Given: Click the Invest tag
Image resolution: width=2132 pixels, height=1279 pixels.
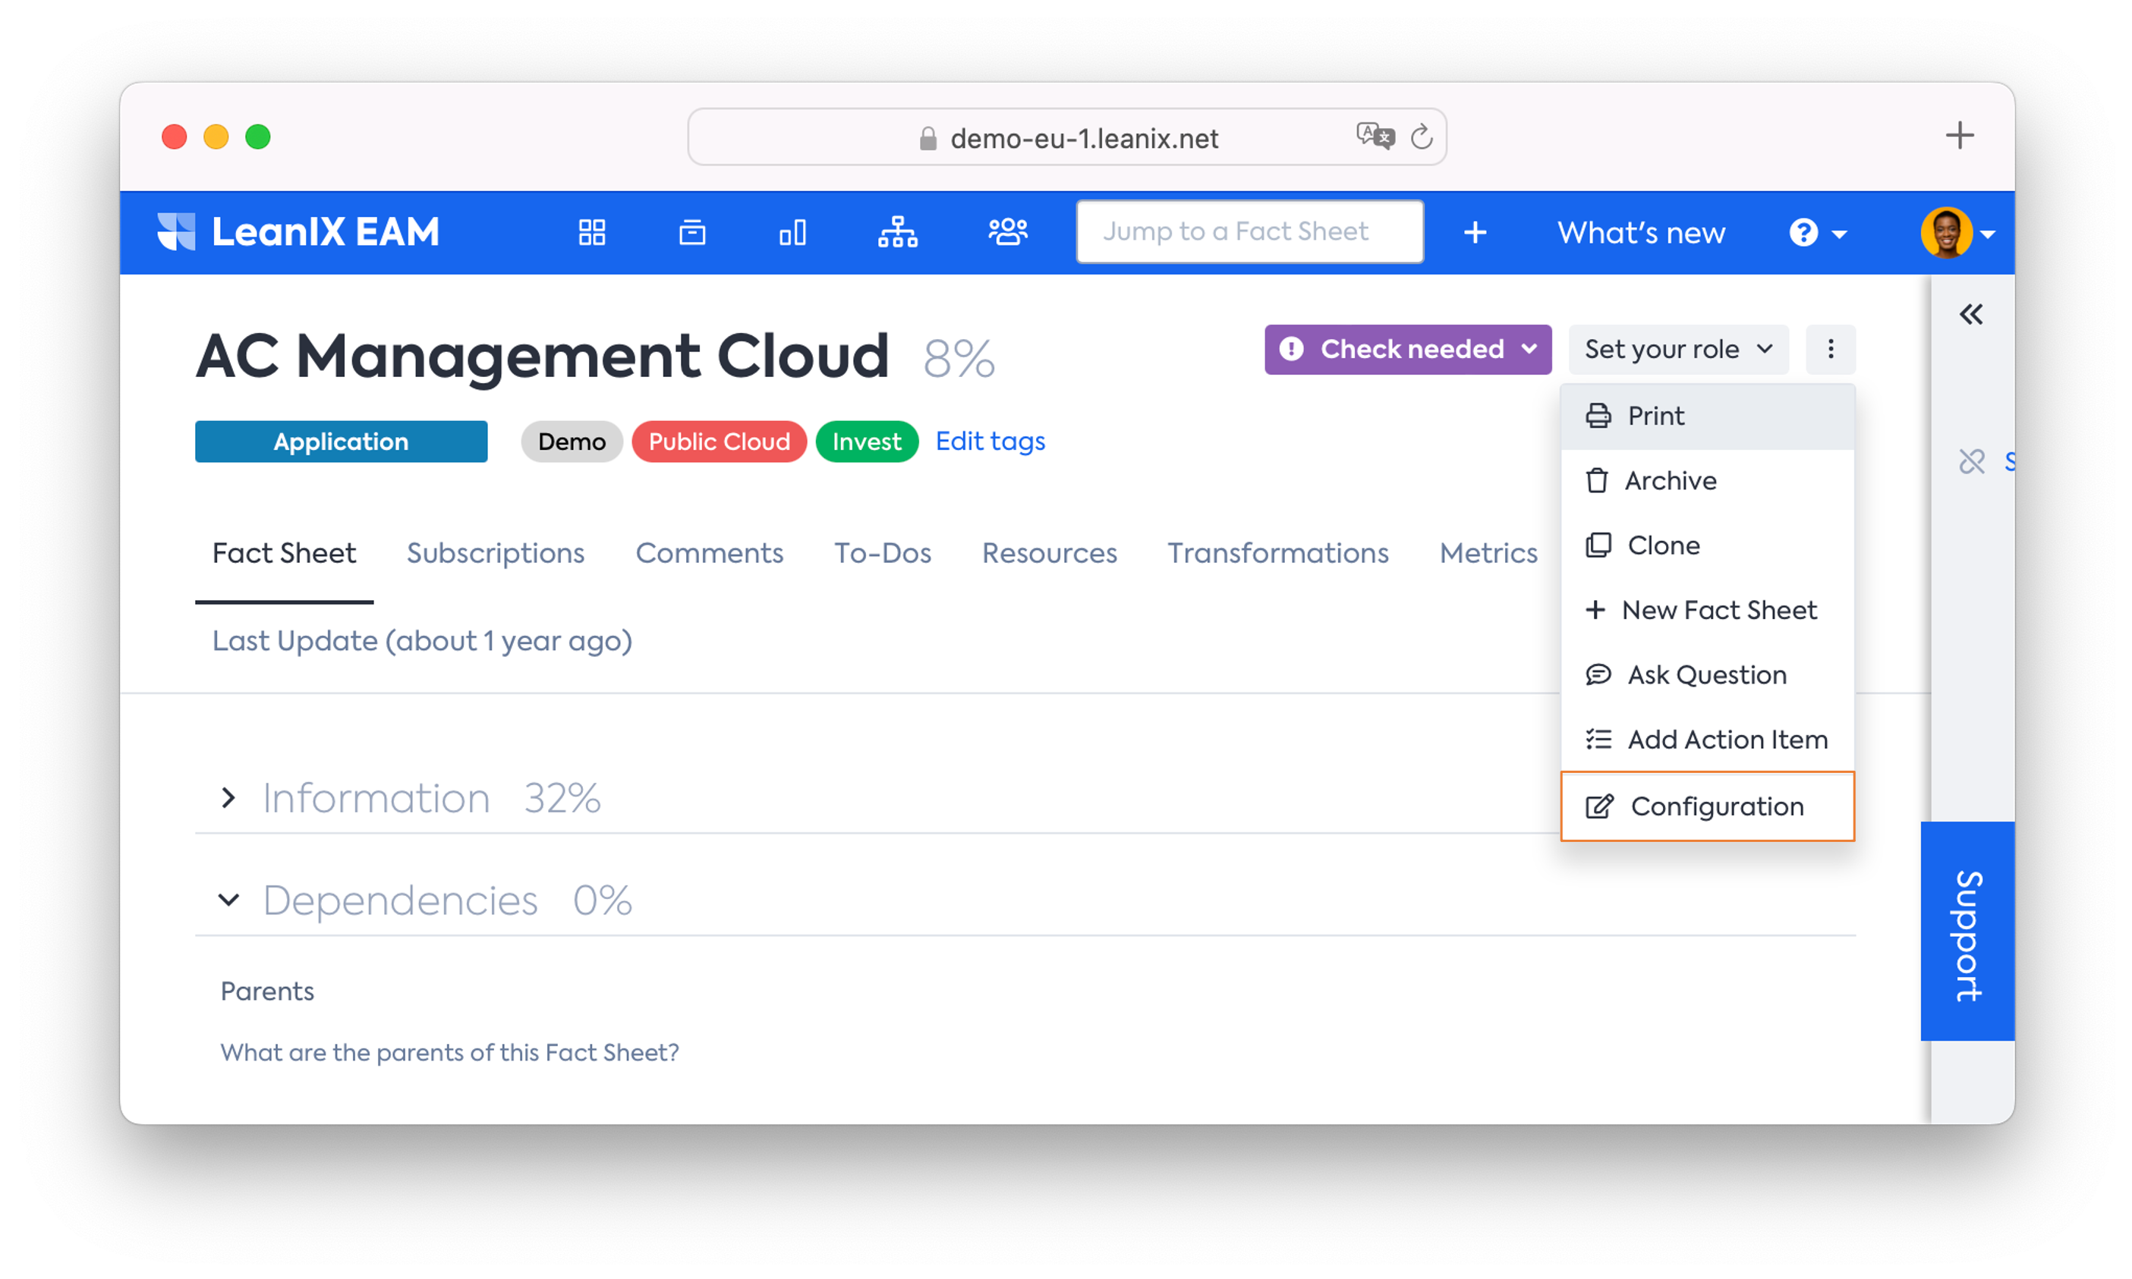Looking at the screenshot, I should point(867,442).
